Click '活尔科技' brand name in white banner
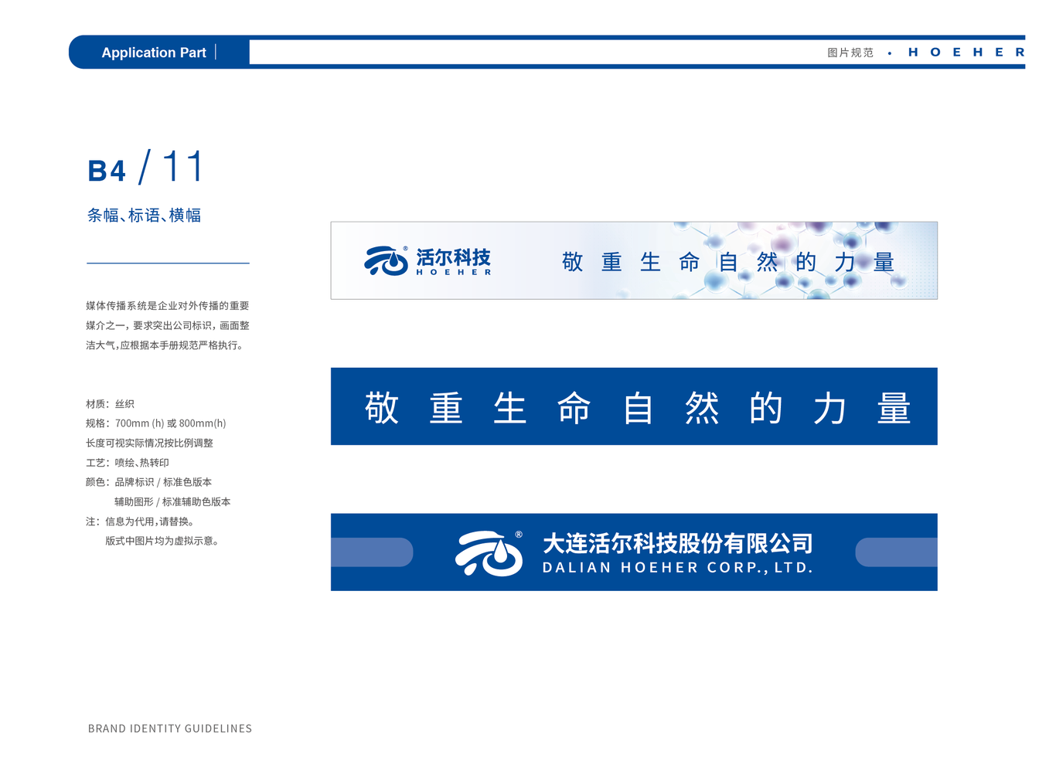Viewport: 1056px width, 778px height. point(454,257)
